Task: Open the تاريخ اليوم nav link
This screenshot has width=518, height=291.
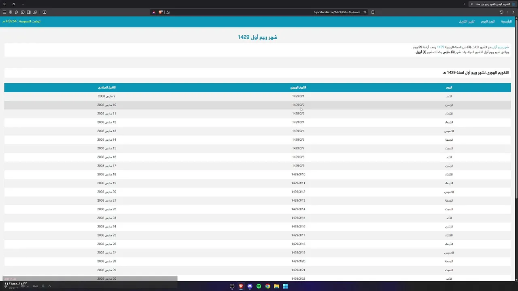Action: (488, 21)
